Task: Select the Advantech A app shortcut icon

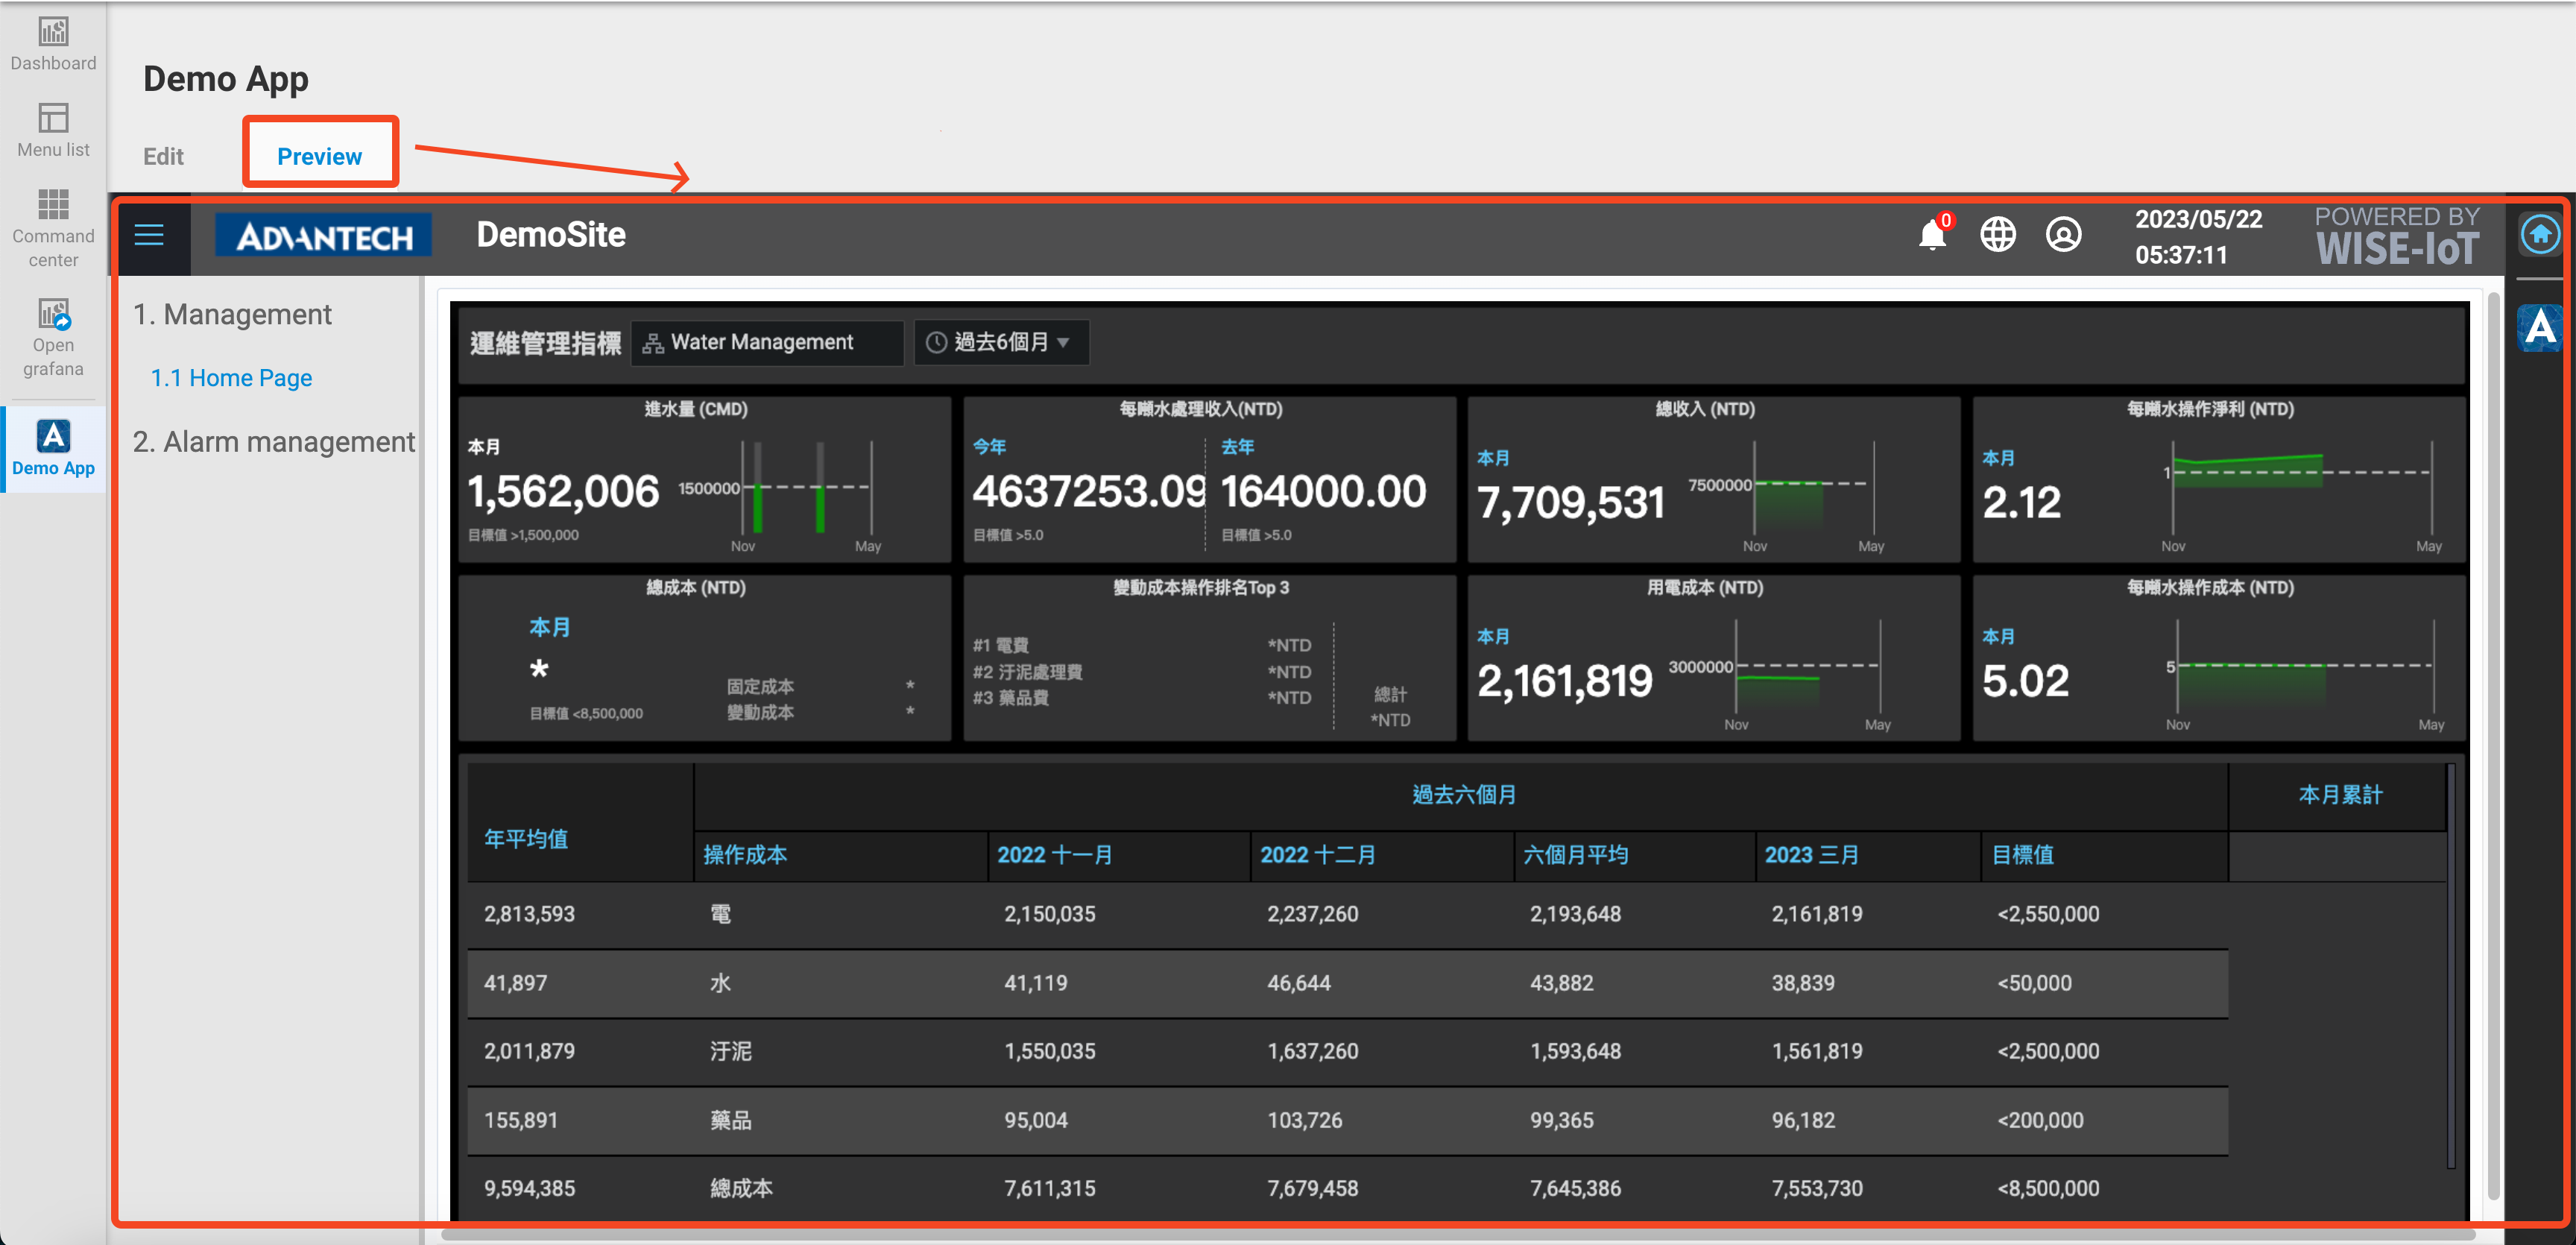Action: pyautogui.click(x=2539, y=327)
